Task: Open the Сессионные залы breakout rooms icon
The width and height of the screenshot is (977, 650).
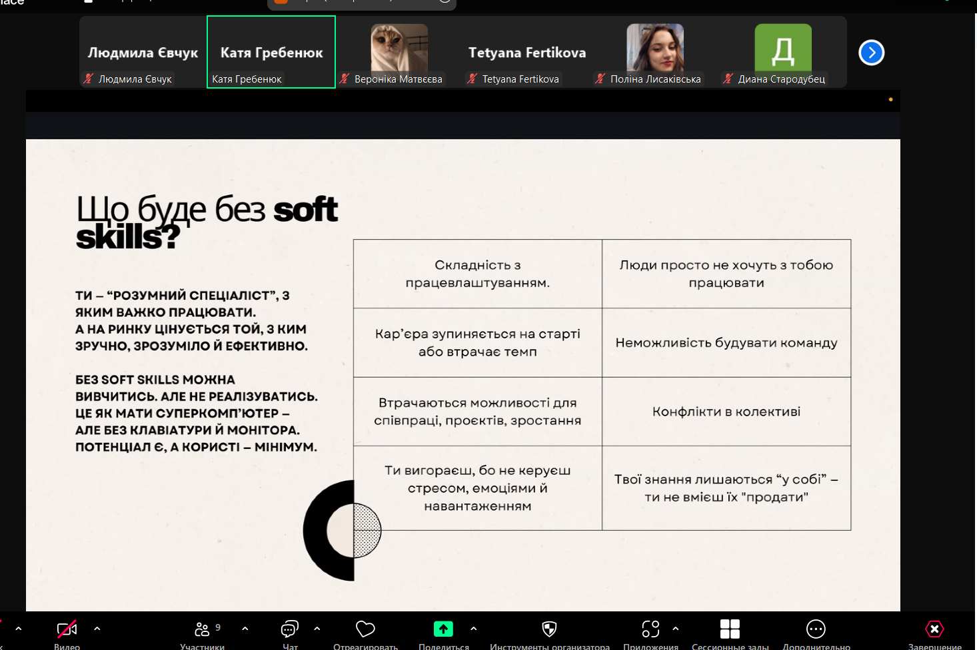Action: tap(730, 629)
